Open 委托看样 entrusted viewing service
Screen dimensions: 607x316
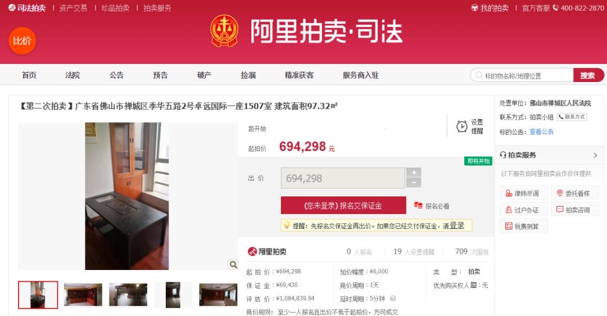click(575, 193)
